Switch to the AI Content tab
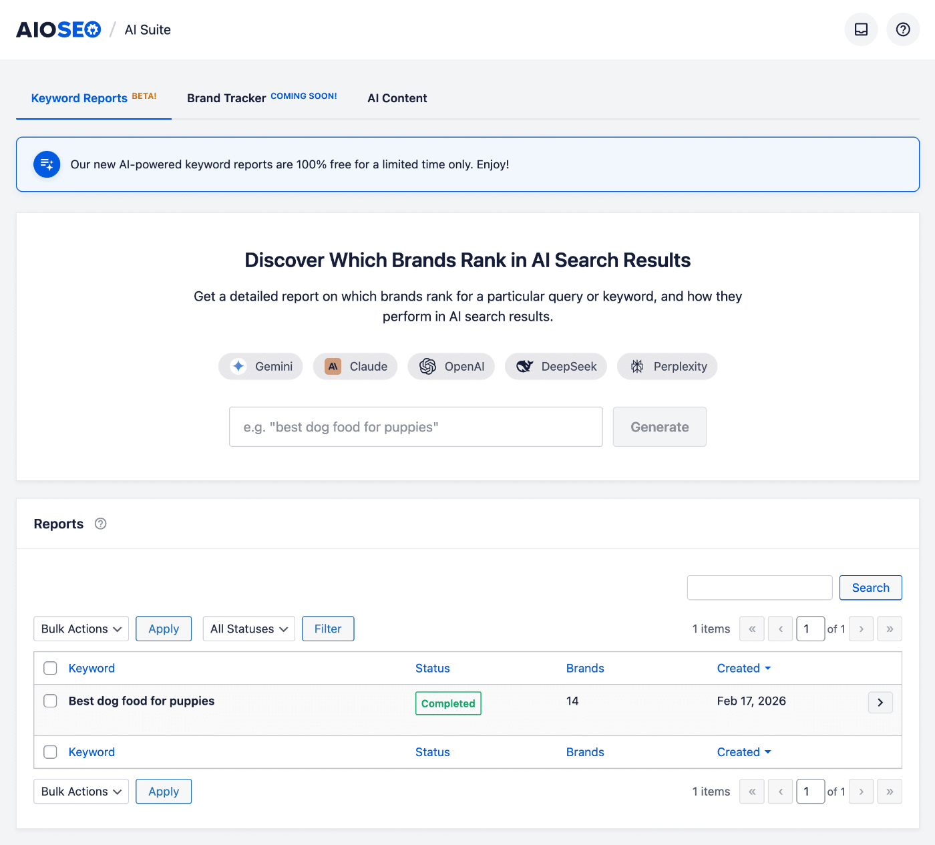This screenshot has height=845, width=935. (397, 98)
